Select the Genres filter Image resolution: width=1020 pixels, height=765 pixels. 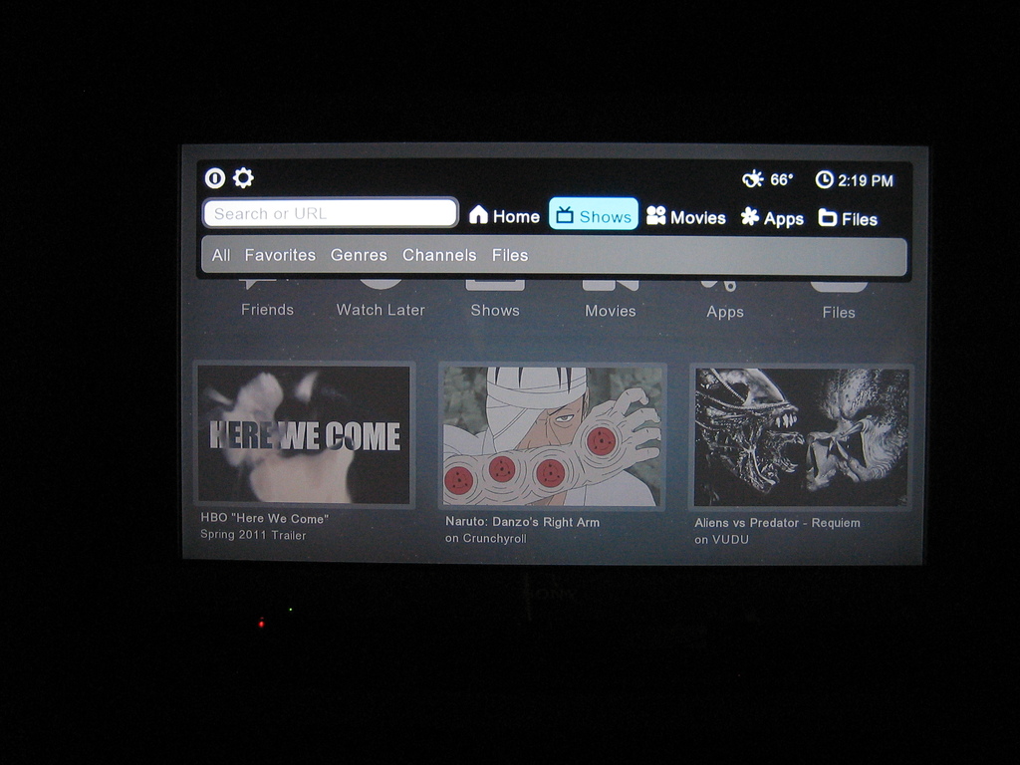359,255
